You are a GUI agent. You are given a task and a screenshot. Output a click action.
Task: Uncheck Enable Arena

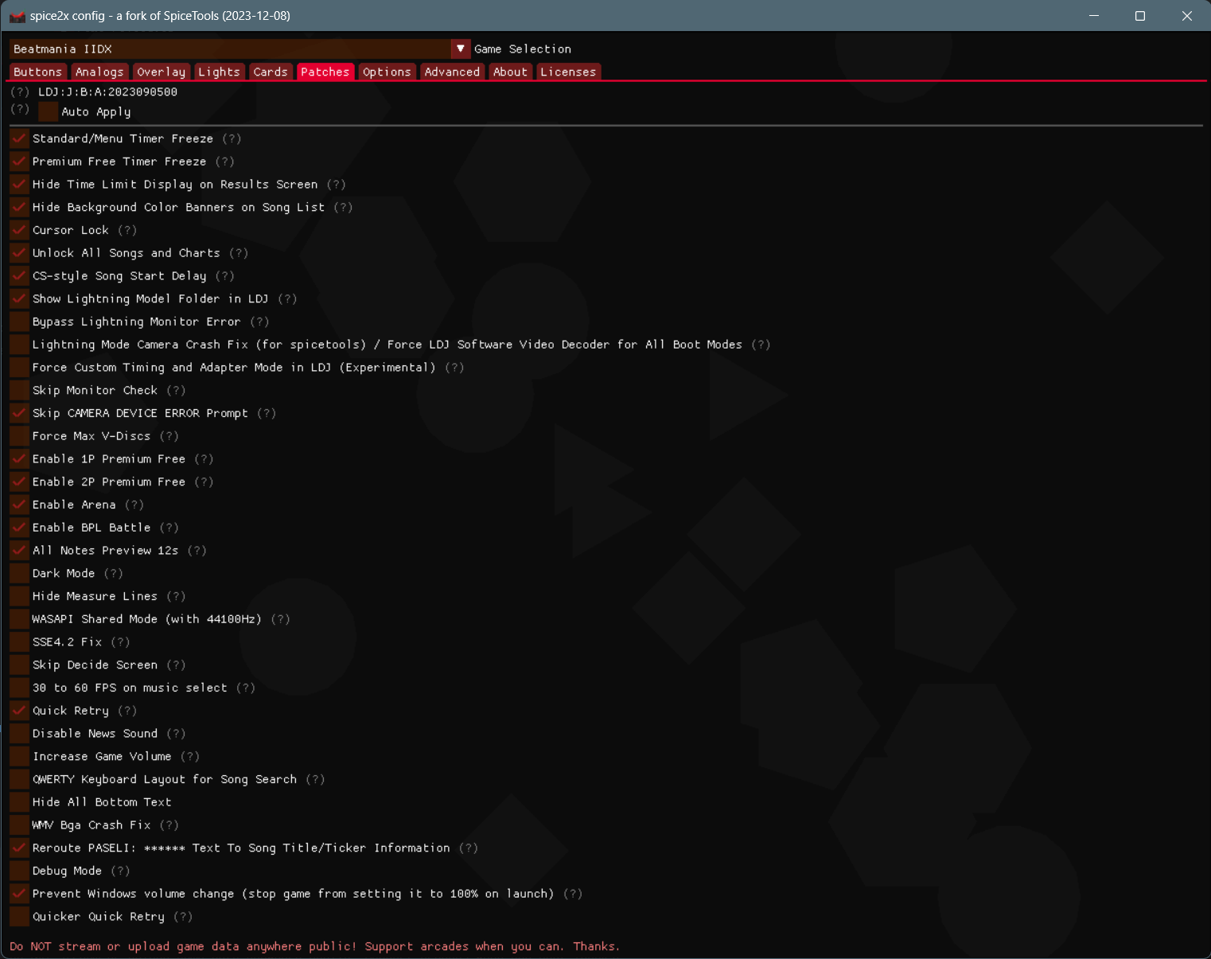pos(19,505)
